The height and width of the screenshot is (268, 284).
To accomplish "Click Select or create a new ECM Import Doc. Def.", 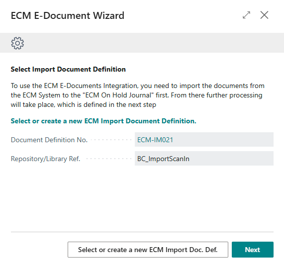I will click(x=148, y=250).
